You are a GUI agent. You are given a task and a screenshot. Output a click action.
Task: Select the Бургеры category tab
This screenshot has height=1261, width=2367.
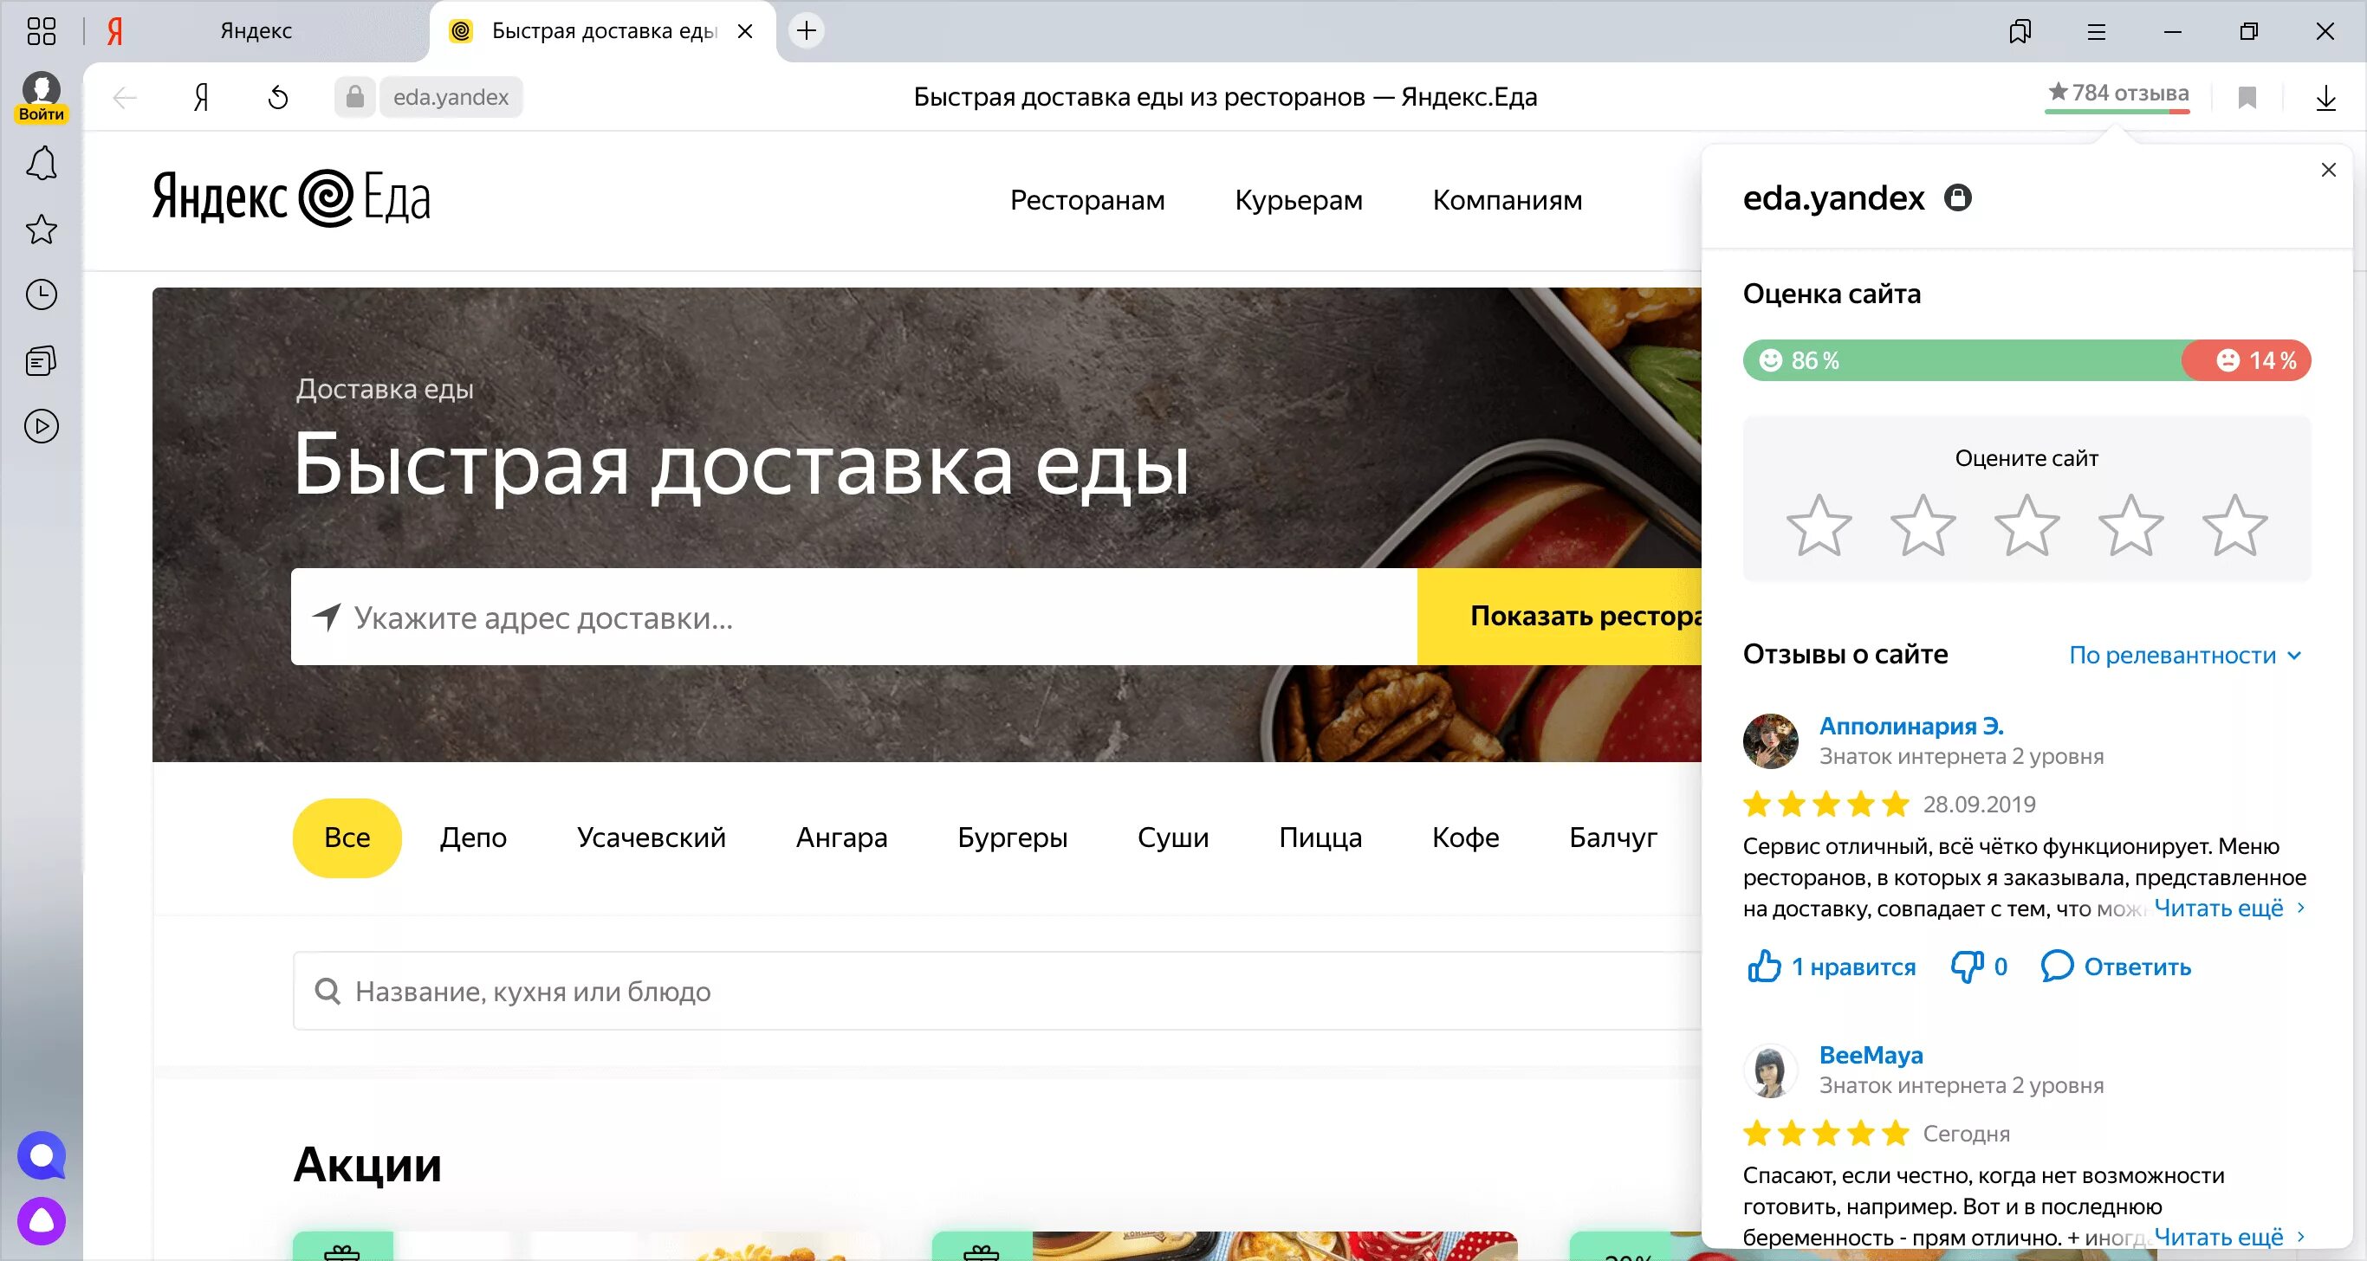[1012, 837]
